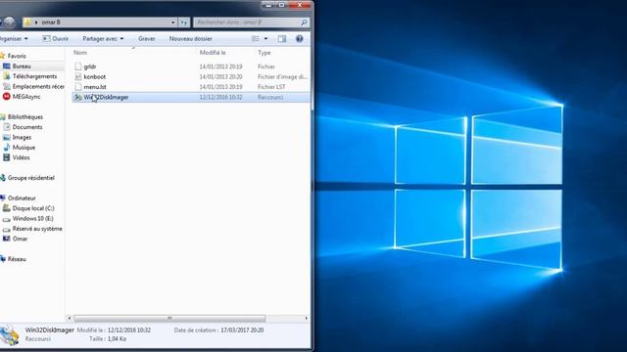Click the MEGAsync red icon

coord(7,97)
